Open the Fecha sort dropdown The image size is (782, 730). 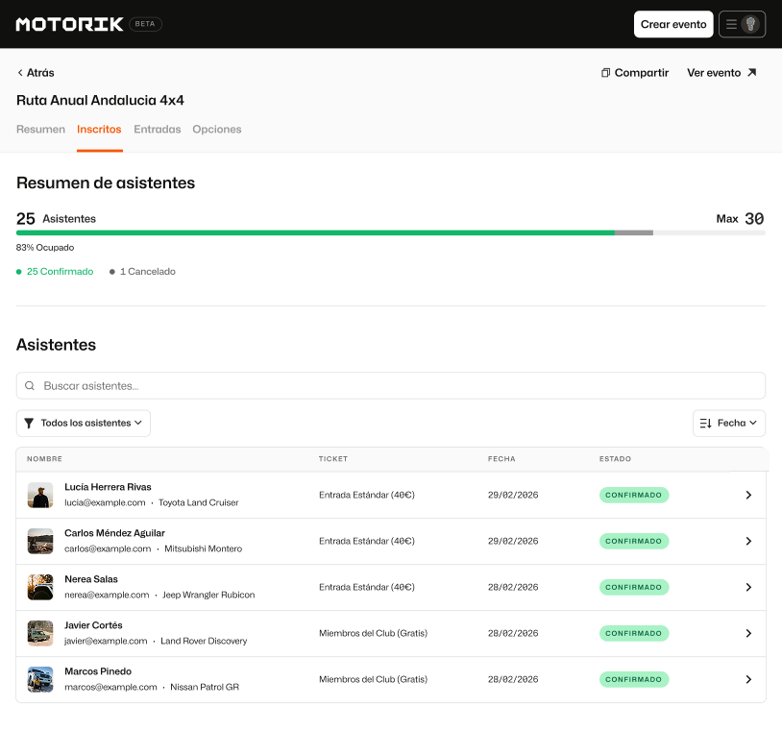click(x=728, y=423)
